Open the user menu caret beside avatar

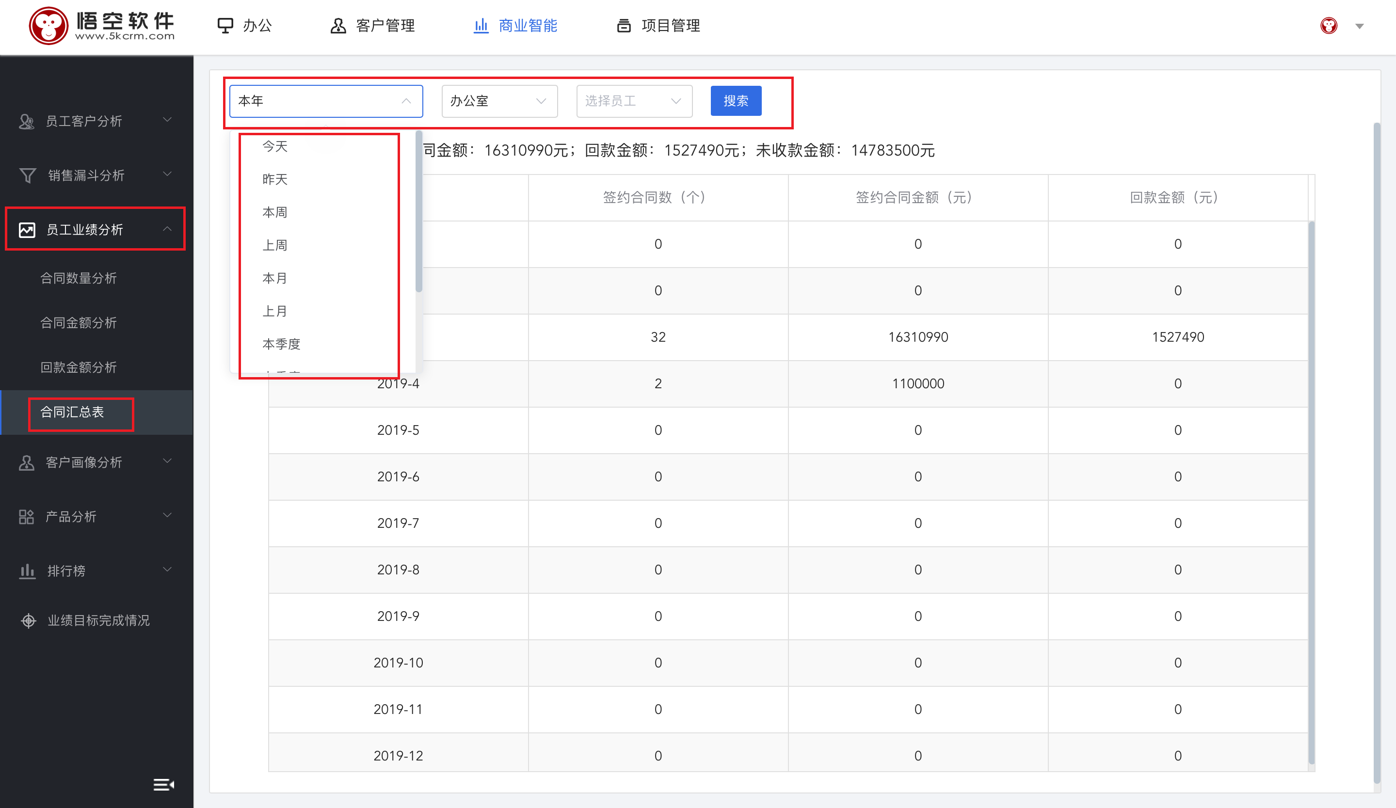[x=1359, y=26]
